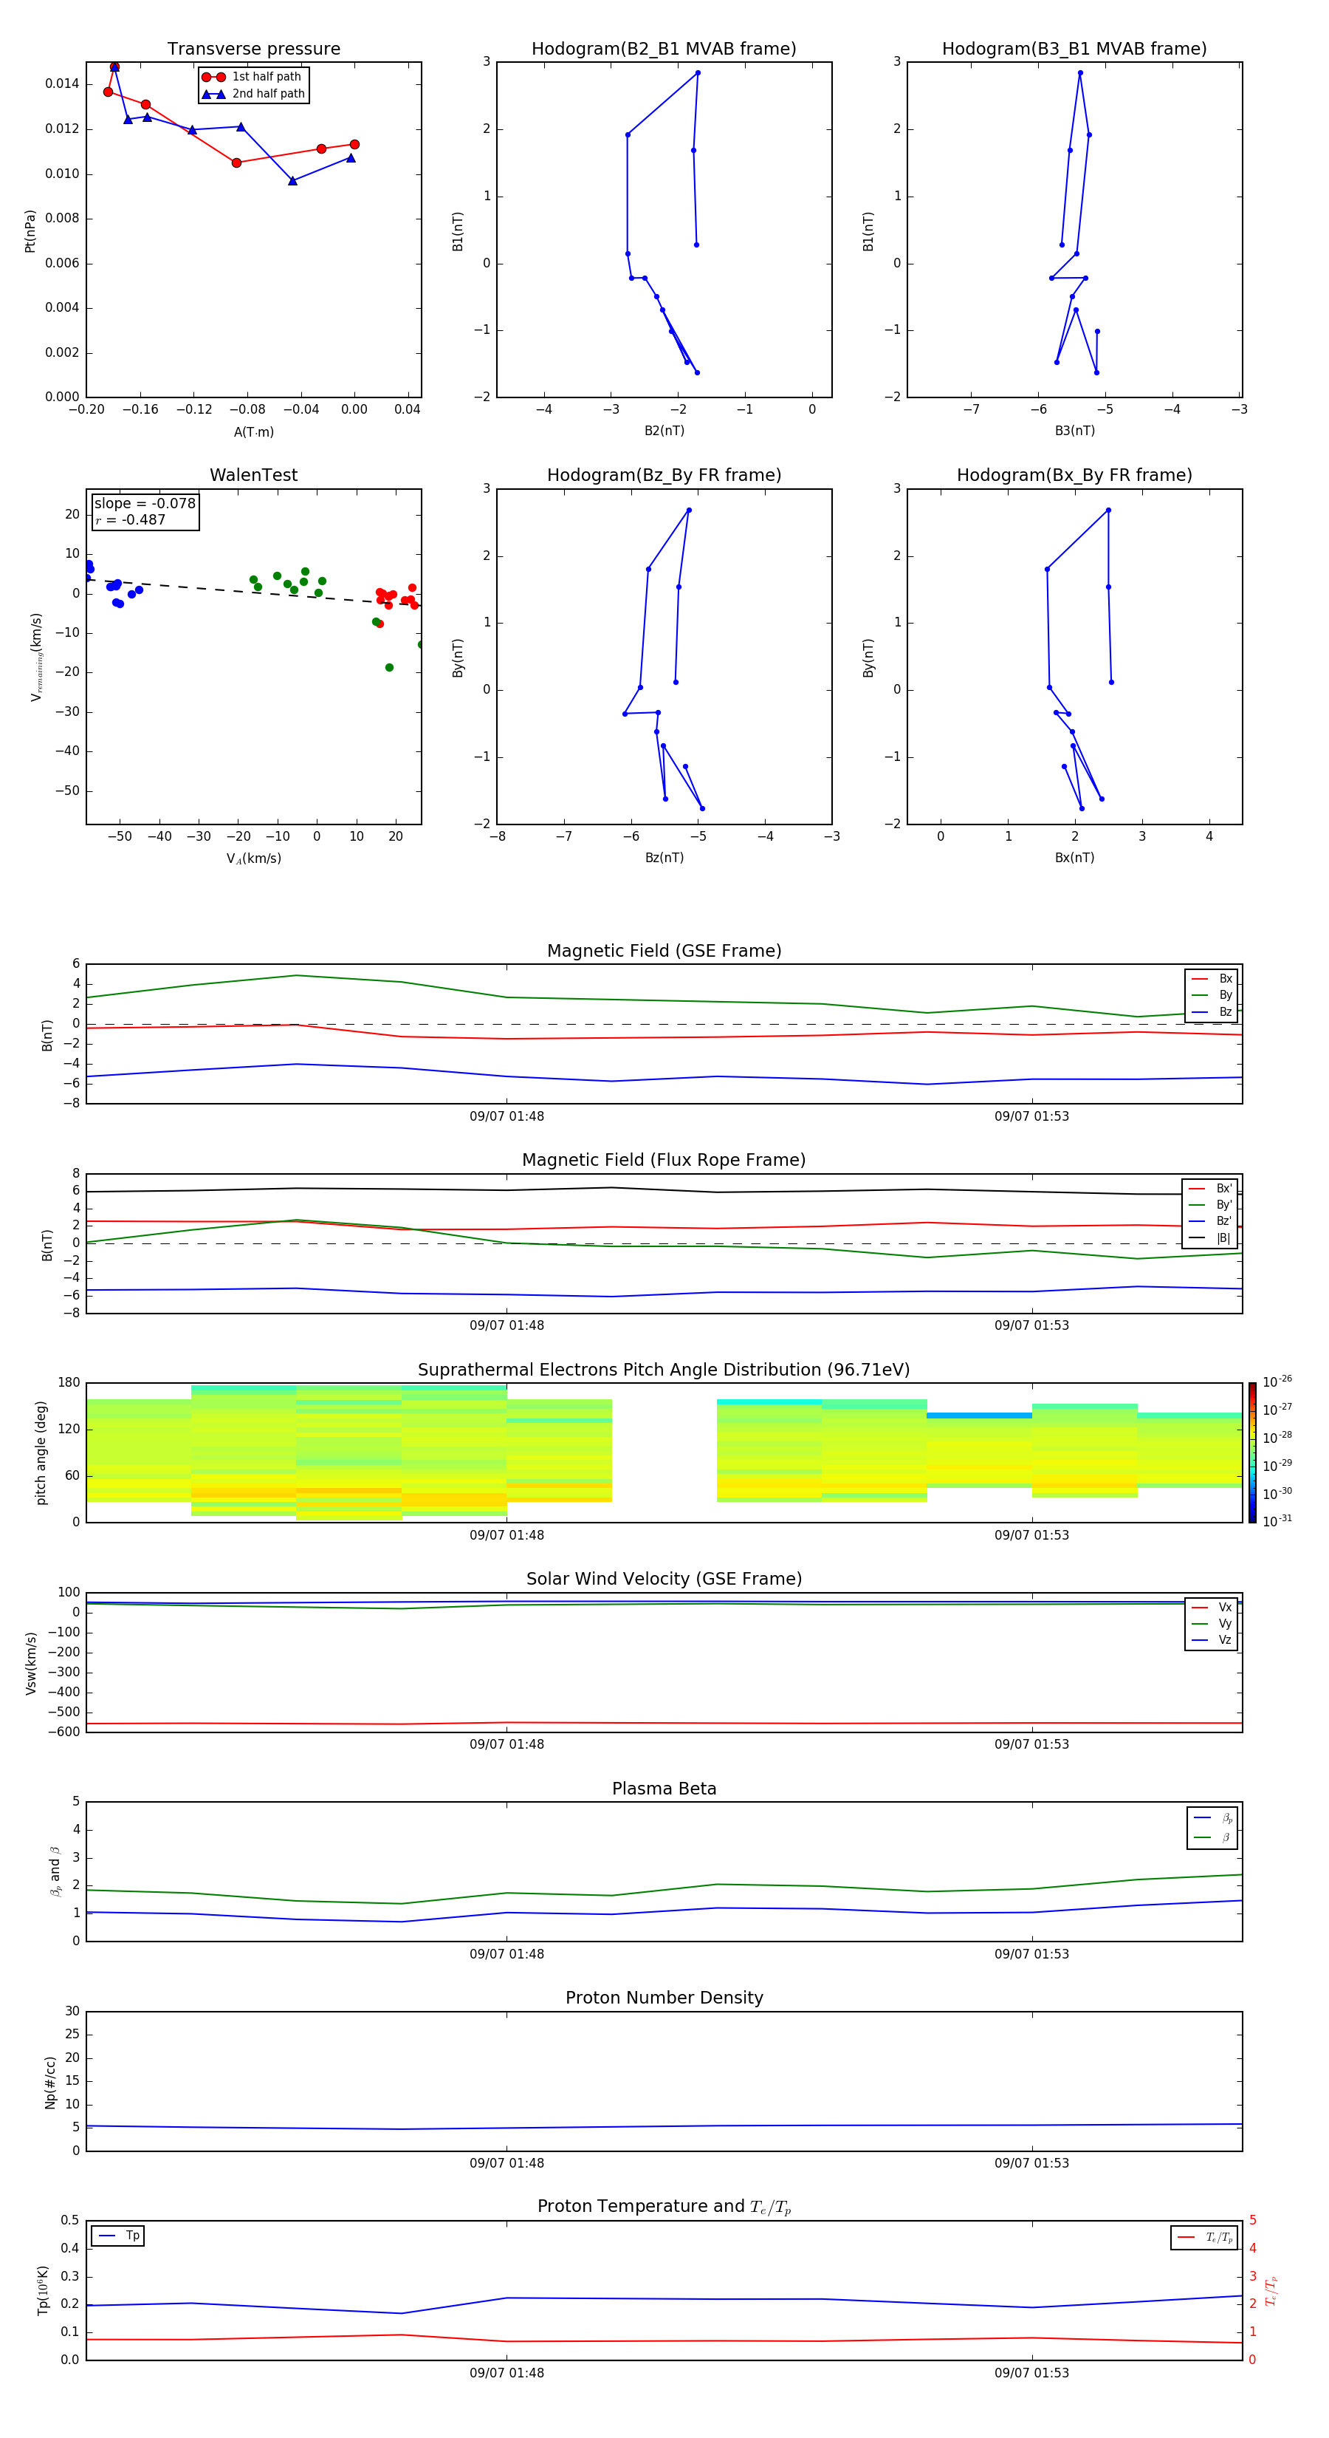
Task: Click the blue proton density line
Action: [664, 2125]
